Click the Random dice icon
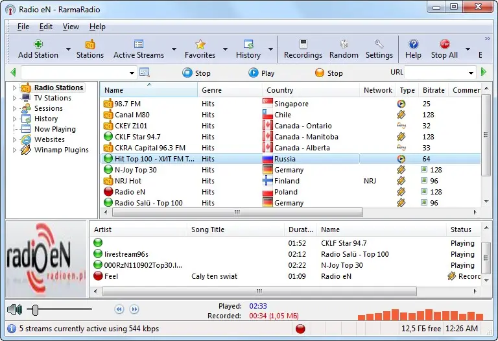Image resolution: width=498 pixels, height=341 pixels. 344,44
